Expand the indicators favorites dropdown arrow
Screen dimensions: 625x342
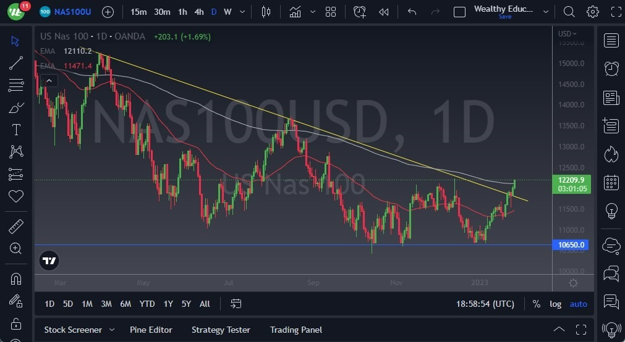[313, 12]
